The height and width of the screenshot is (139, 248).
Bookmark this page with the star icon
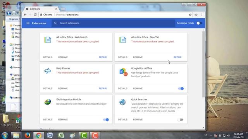tap(190, 15)
